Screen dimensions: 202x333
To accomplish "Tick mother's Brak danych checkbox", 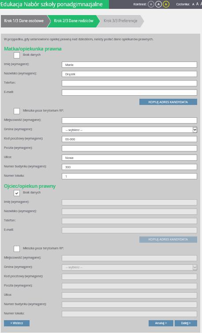I will pyautogui.click(x=17, y=55).
